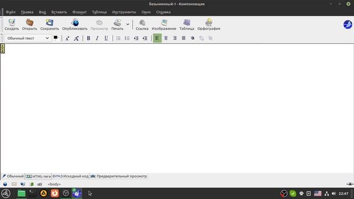The width and height of the screenshot is (354, 199).
Task: Open the Таблица menu in the menu bar
Action: [99, 12]
